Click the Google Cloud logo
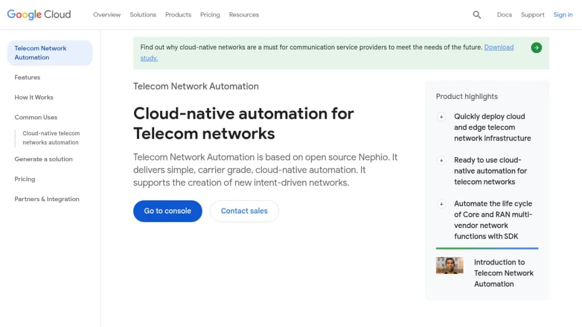 (39, 15)
